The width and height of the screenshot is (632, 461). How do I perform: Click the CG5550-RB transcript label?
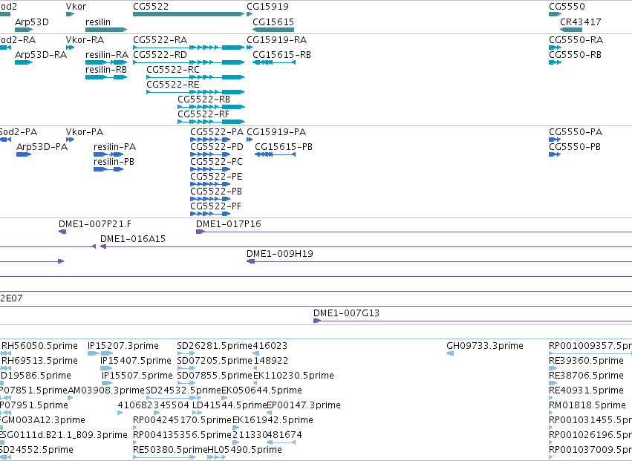coord(575,54)
